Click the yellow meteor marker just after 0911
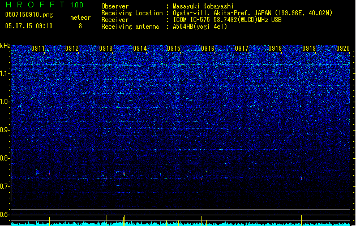Image resolution: width=356 pixels, height=226 pixels. 49,221
